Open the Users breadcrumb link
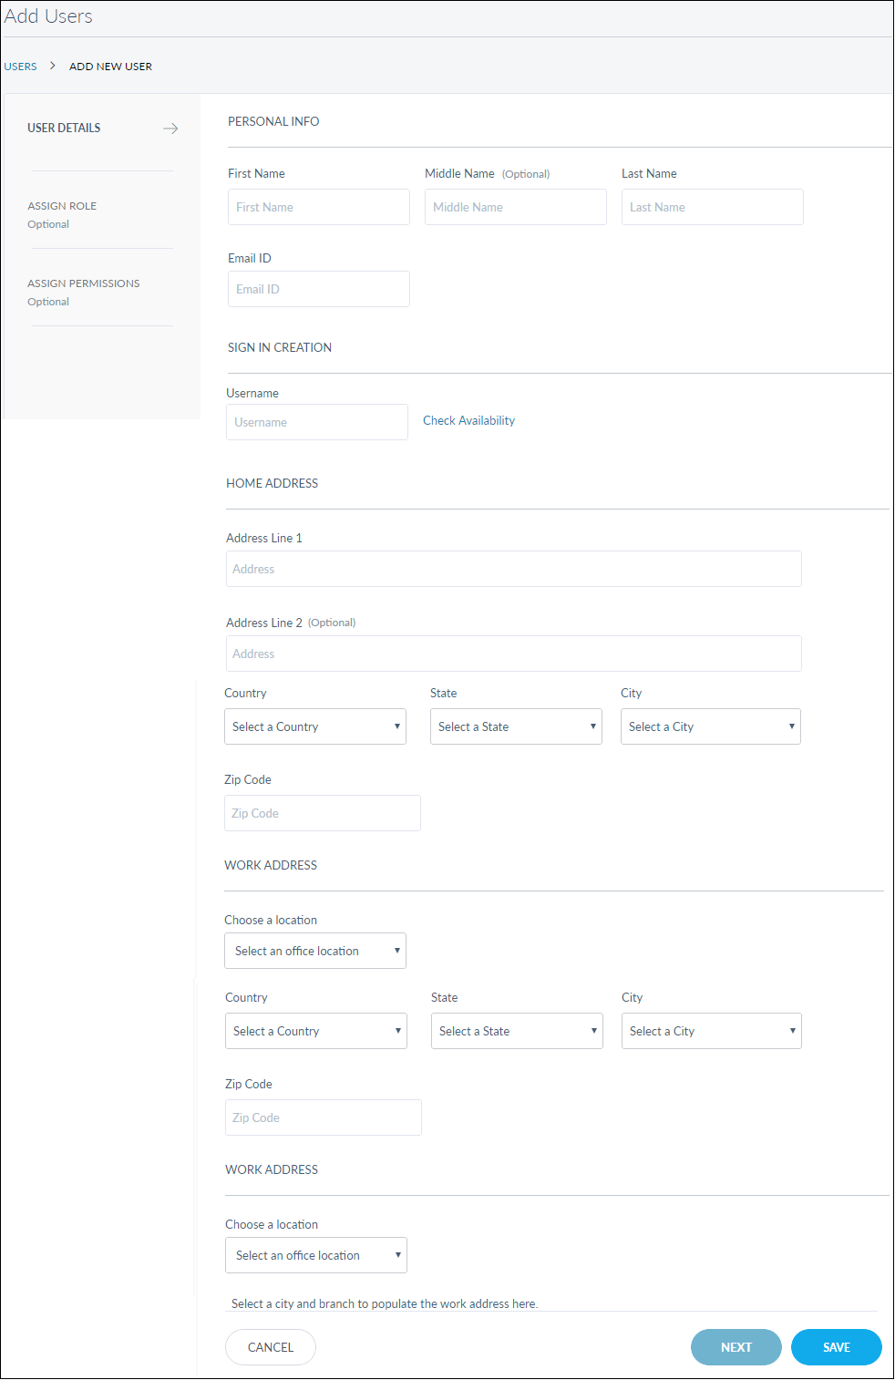Screen dimensions: 895x1380 [20, 67]
